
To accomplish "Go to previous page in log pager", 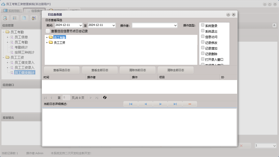I will pos(51,98).
